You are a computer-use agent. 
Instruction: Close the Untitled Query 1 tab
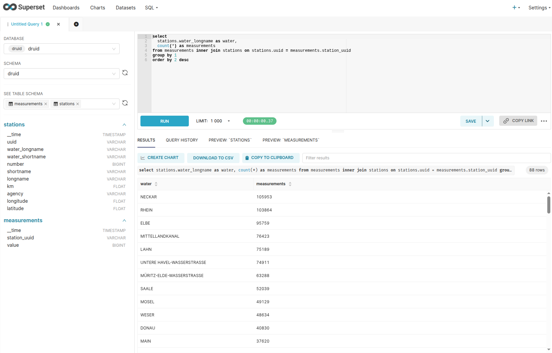[x=58, y=24]
